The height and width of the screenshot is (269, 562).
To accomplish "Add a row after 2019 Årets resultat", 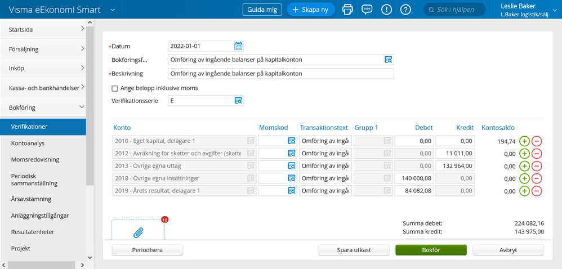I will click(524, 191).
